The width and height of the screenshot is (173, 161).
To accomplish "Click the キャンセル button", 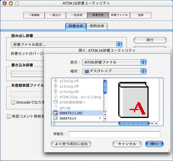I will [x=127, y=144].
